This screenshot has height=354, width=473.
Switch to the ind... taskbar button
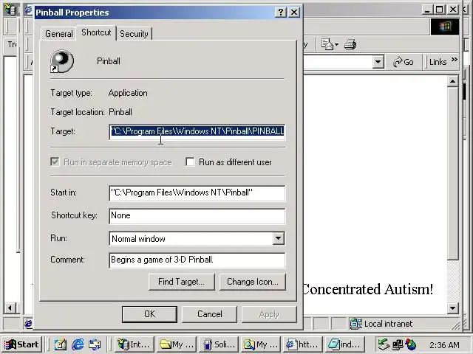coord(345,344)
